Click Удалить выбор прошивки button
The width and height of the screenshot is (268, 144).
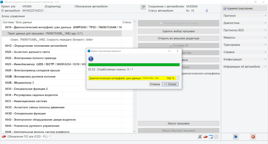(179, 31)
